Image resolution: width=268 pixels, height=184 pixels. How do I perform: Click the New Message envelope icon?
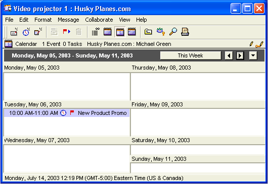(14, 32)
